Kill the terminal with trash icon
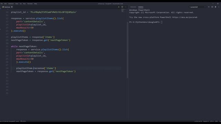Screen dimensions: 221x124 pos(215,7)
